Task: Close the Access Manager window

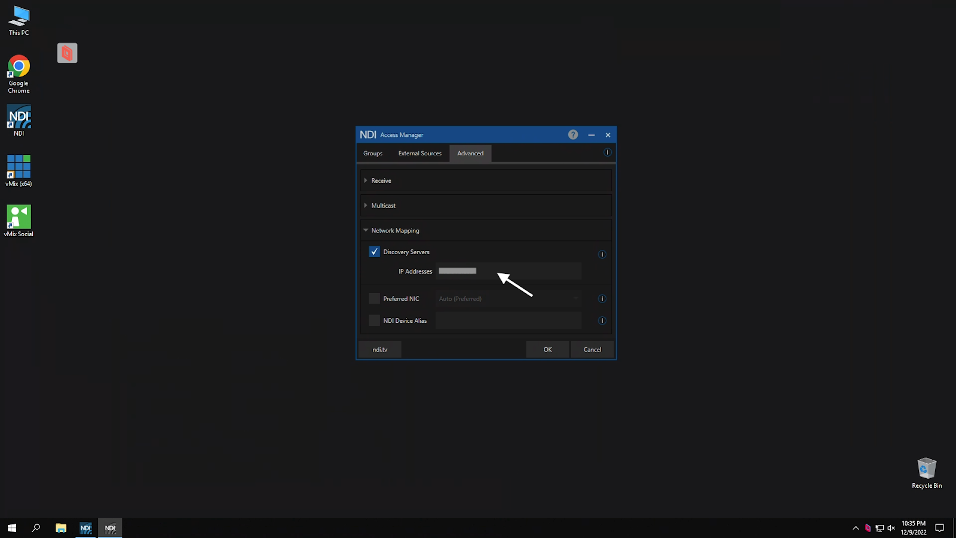Action: [x=608, y=135]
